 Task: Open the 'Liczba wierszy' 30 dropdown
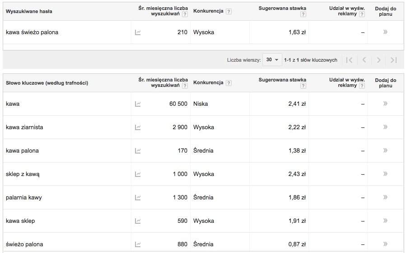point(272,59)
